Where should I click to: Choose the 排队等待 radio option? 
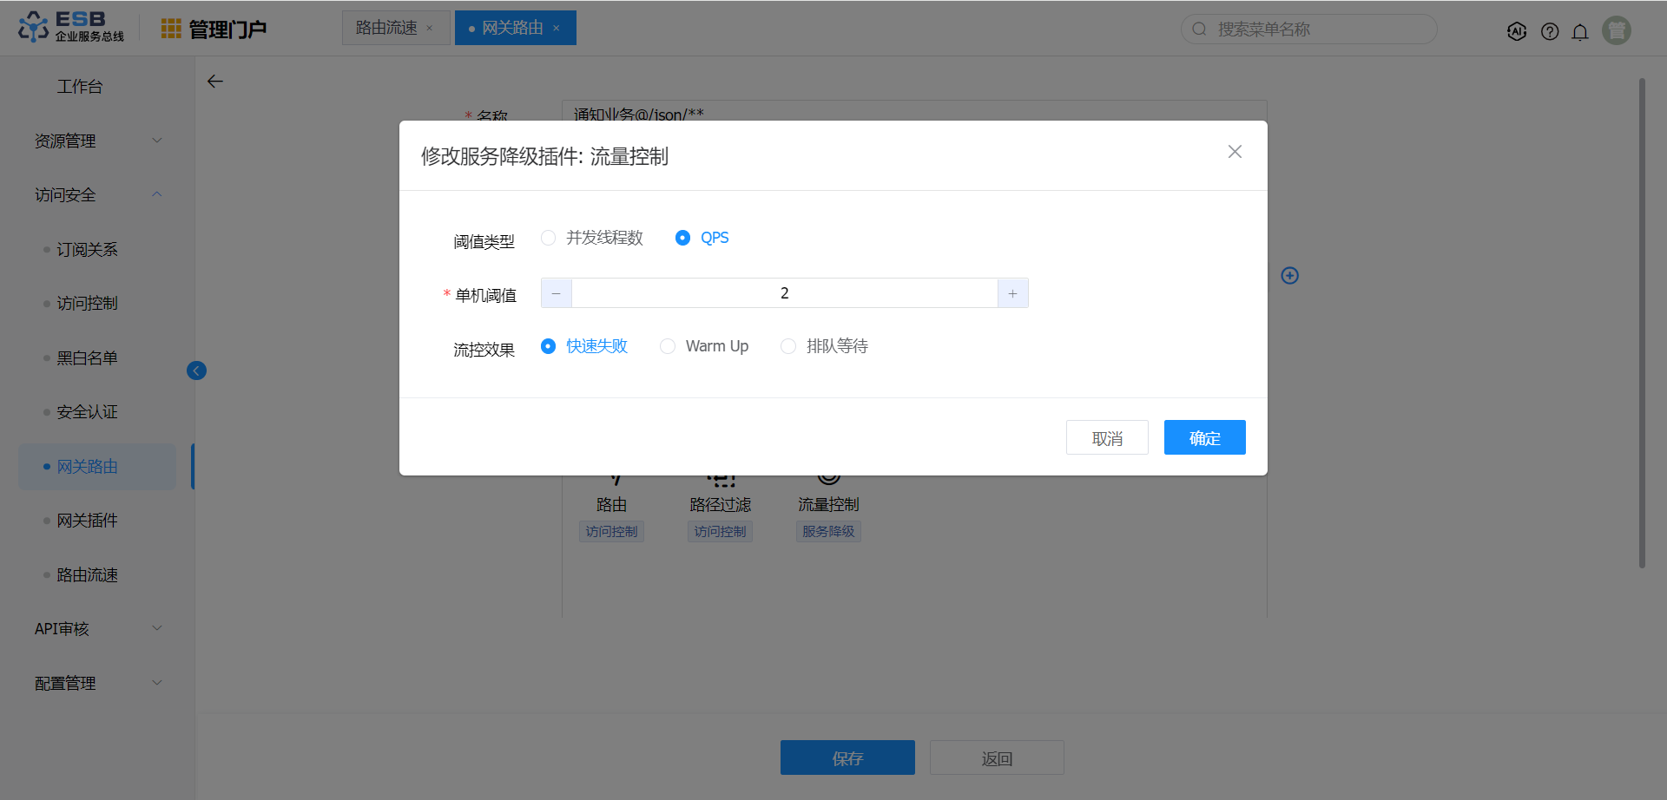point(788,346)
